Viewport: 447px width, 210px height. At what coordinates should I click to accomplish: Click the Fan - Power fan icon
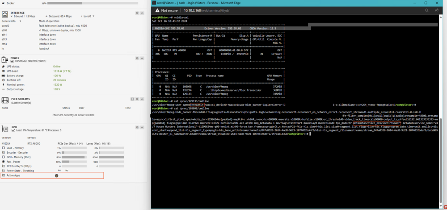coord(4,162)
